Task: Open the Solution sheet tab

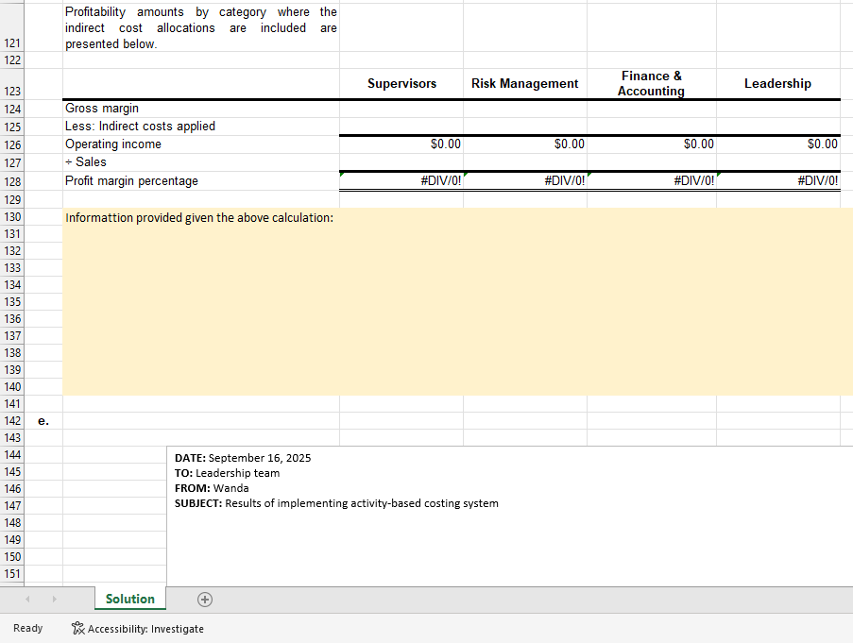Action: tap(130, 599)
